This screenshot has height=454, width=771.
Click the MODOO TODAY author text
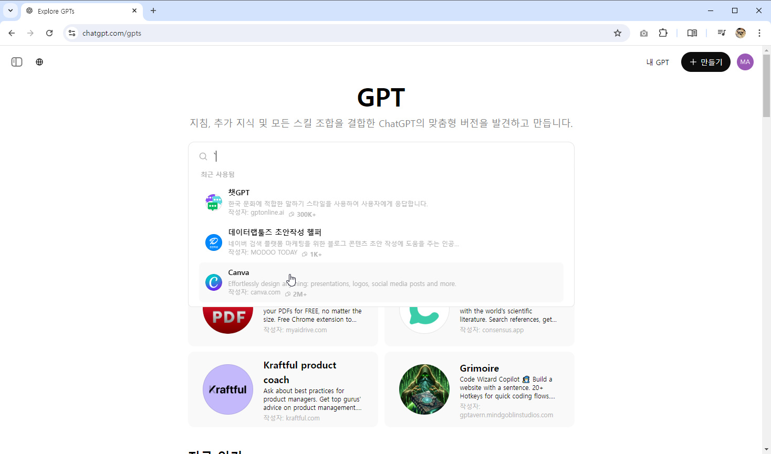tap(274, 252)
